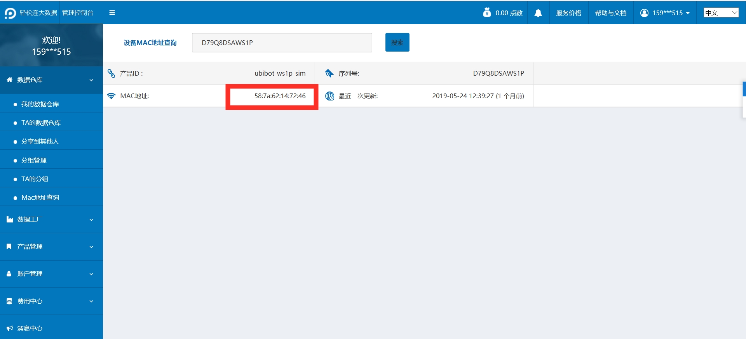Open the 159***515 account dropdown arrow
The height and width of the screenshot is (339, 746).
click(688, 13)
